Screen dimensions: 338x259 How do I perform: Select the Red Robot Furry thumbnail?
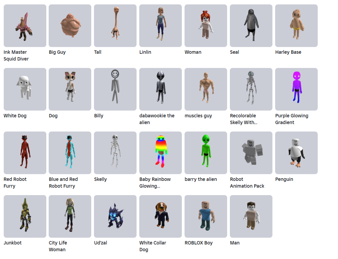point(25,153)
